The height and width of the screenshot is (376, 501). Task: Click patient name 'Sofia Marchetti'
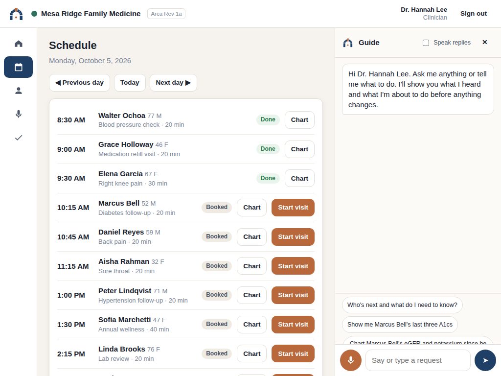(125, 320)
